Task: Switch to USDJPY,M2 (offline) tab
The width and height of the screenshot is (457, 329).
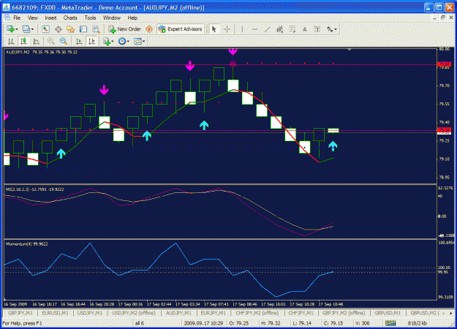Action: [134, 313]
